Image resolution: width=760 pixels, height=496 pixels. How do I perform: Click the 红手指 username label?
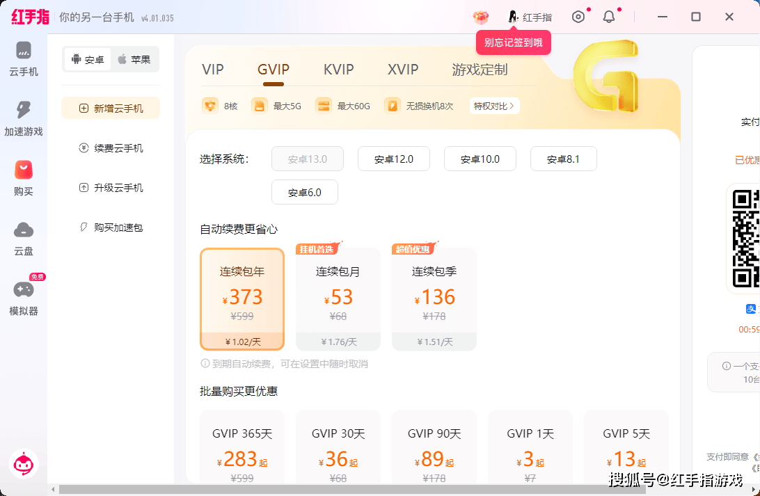coord(537,17)
